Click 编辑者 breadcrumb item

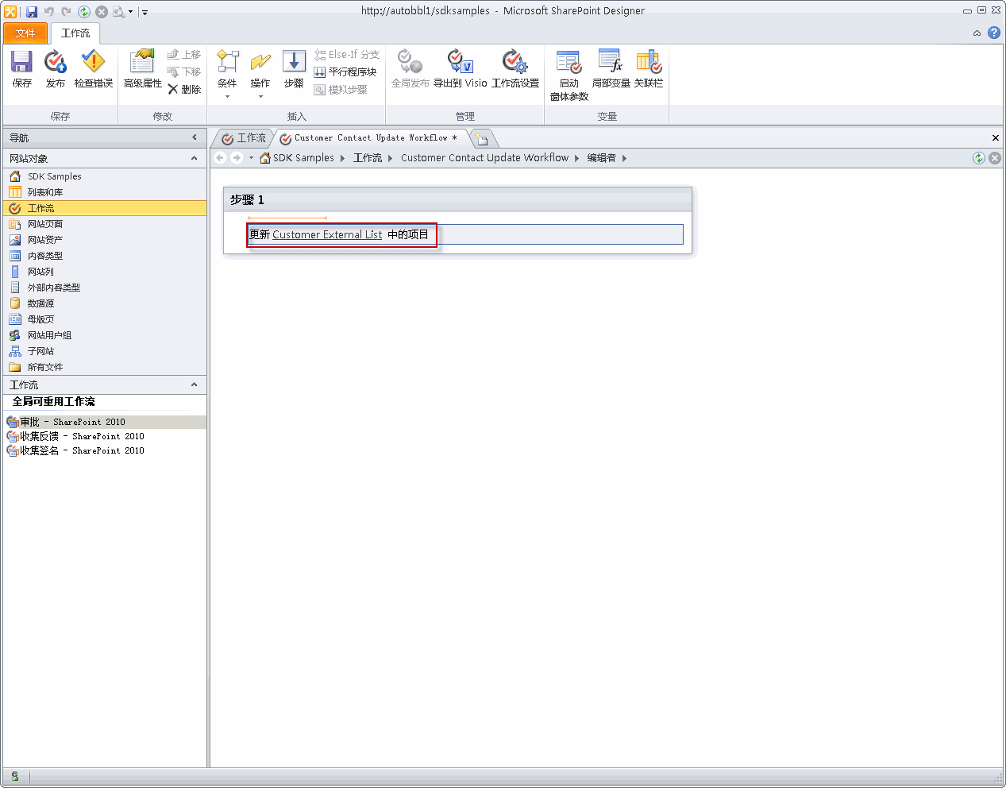pyautogui.click(x=601, y=158)
